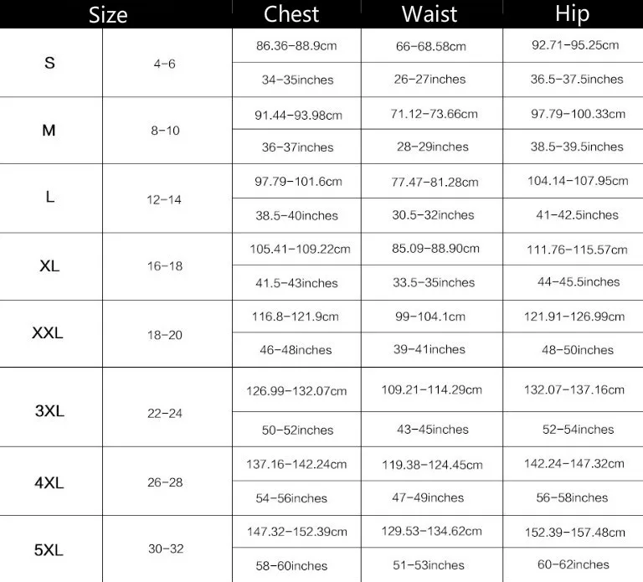The width and height of the screenshot is (643, 582).
Task: Click the 126.99-132.07cm chest value
Action: [296, 391]
